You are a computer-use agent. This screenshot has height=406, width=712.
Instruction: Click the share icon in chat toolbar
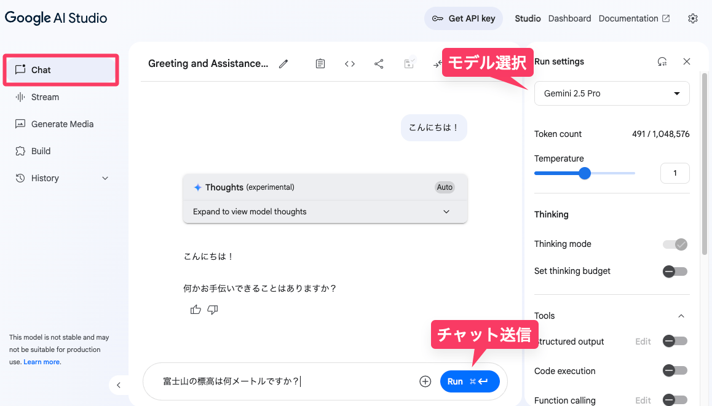click(379, 64)
